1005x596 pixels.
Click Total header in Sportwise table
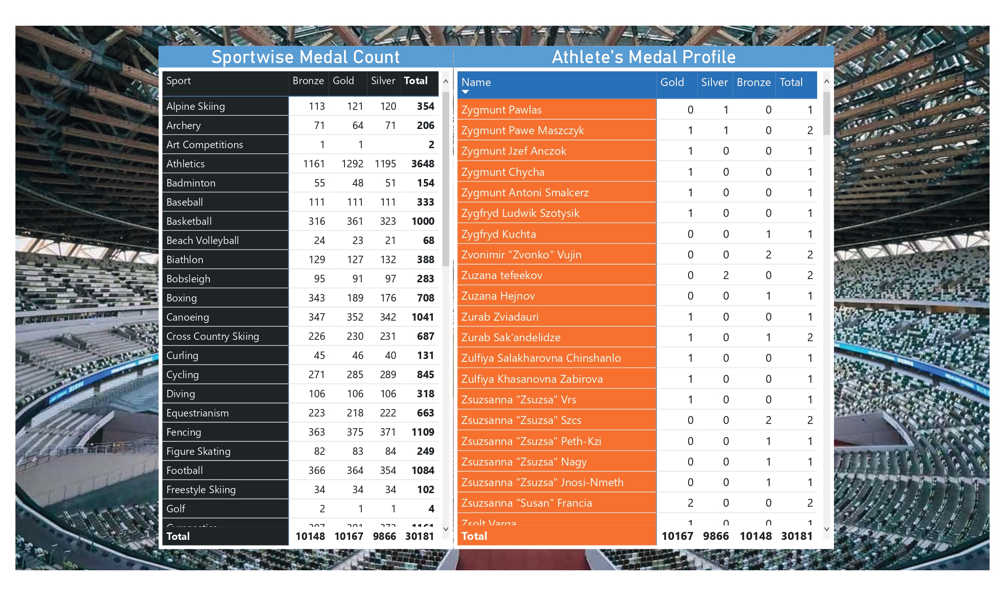416,81
